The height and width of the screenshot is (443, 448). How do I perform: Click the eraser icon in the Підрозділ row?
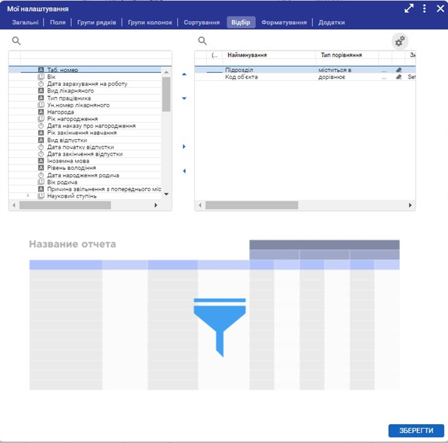[x=399, y=70]
